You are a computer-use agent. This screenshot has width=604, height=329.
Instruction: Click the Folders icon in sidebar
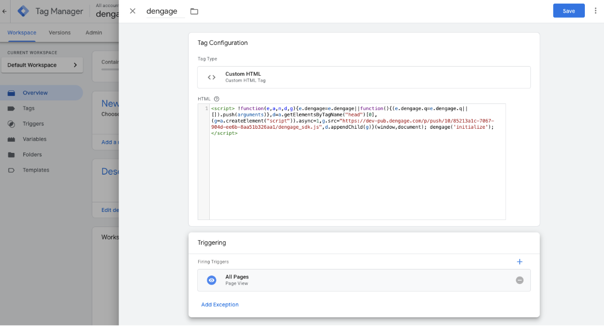click(x=11, y=155)
